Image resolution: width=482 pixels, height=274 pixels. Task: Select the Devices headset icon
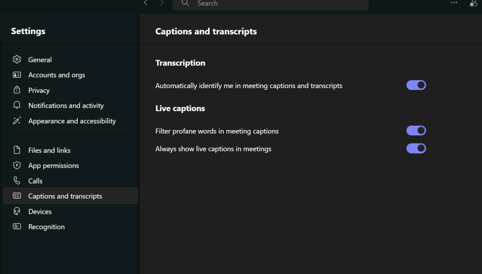click(x=17, y=211)
